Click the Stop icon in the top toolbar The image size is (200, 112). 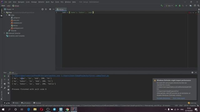[186, 6]
